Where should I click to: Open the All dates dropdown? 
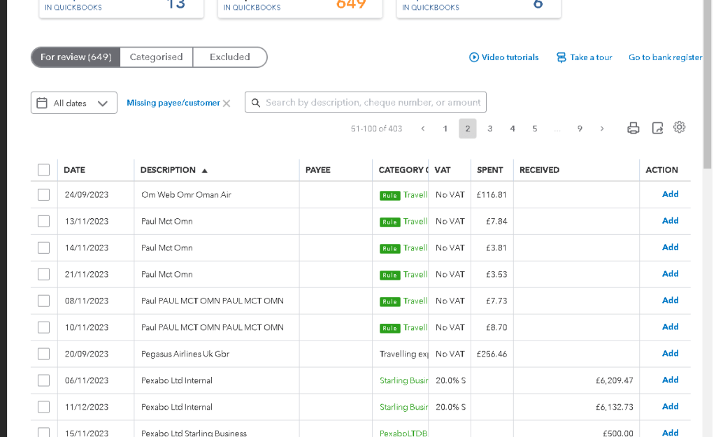pyautogui.click(x=74, y=103)
